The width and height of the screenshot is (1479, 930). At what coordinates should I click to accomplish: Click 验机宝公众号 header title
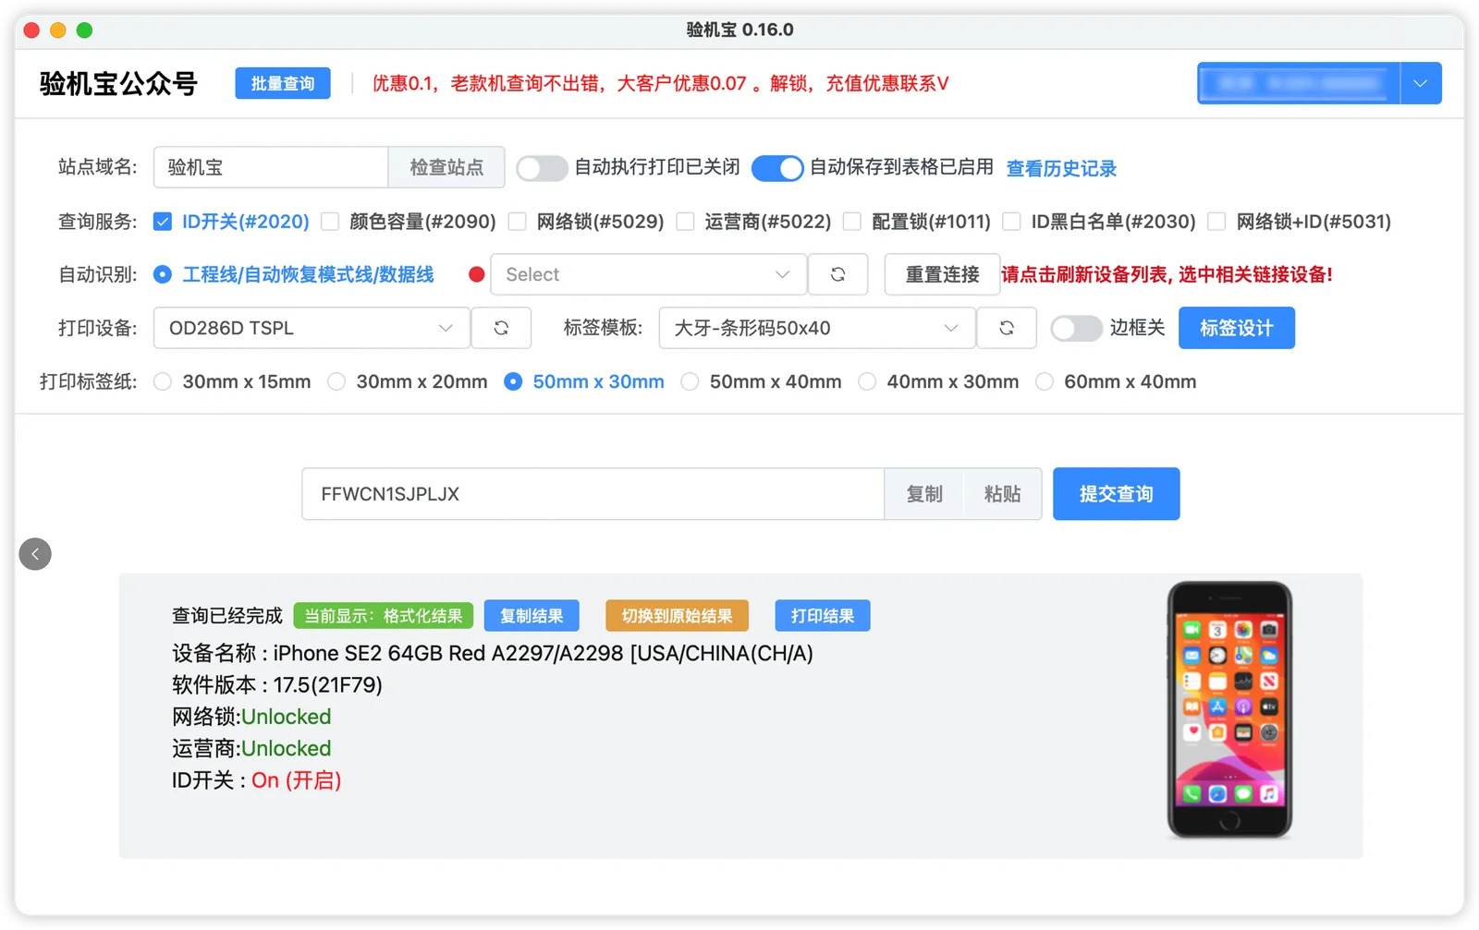[118, 83]
